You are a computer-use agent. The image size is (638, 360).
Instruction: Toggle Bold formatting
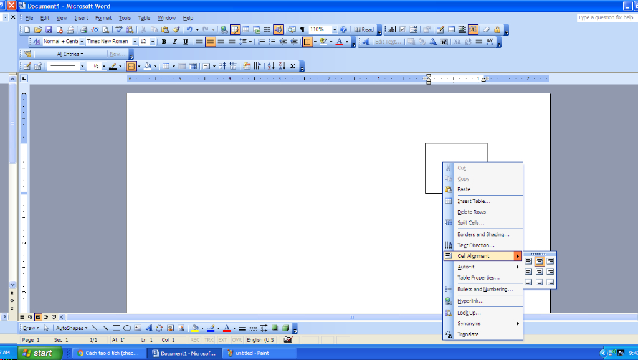point(164,42)
